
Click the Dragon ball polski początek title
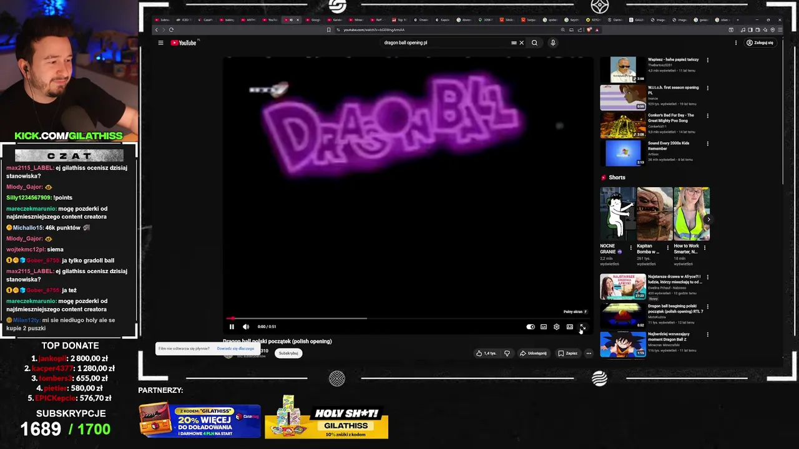(277, 341)
